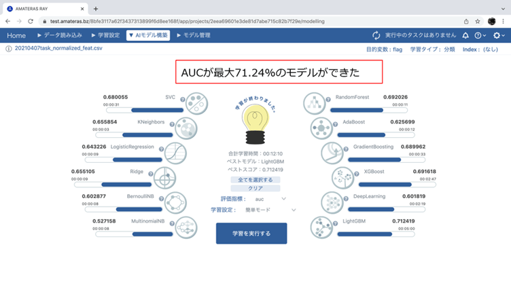Open the AIモデル構築 tab
The image size is (511, 281).
(148, 35)
